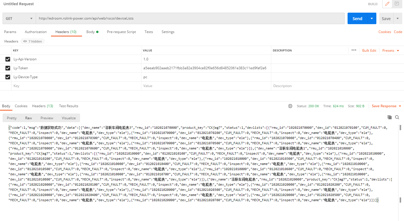Screen dimensions: 404x221
Task: Open the comments icon at top right
Action: point(397,4)
